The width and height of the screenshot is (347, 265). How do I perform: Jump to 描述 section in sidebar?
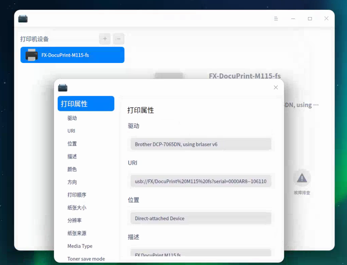coord(72,157)
